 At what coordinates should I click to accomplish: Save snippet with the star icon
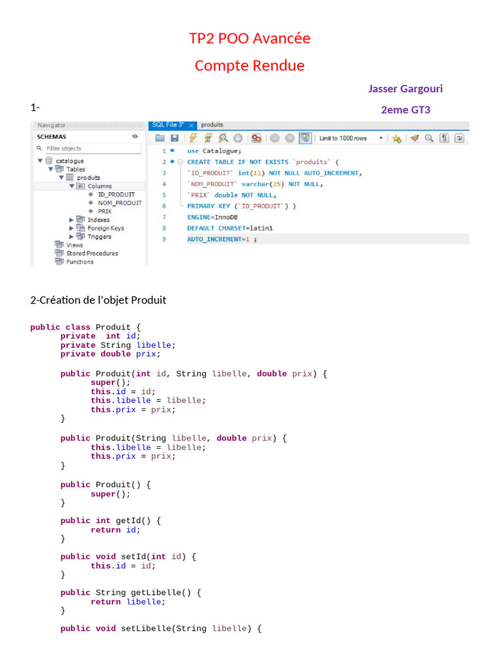396,138
